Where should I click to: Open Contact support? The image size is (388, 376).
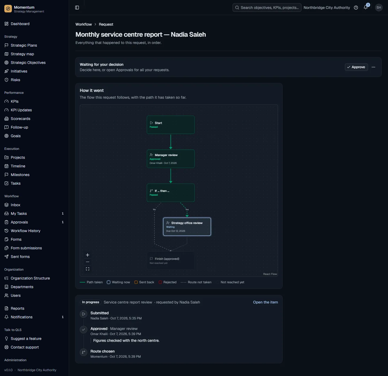pos(34,347)
